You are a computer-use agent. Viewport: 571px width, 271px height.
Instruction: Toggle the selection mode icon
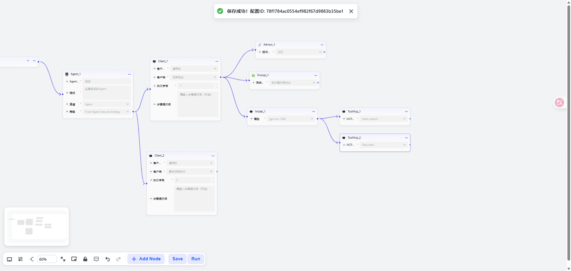pyautogui.click(x=74, y=259)
